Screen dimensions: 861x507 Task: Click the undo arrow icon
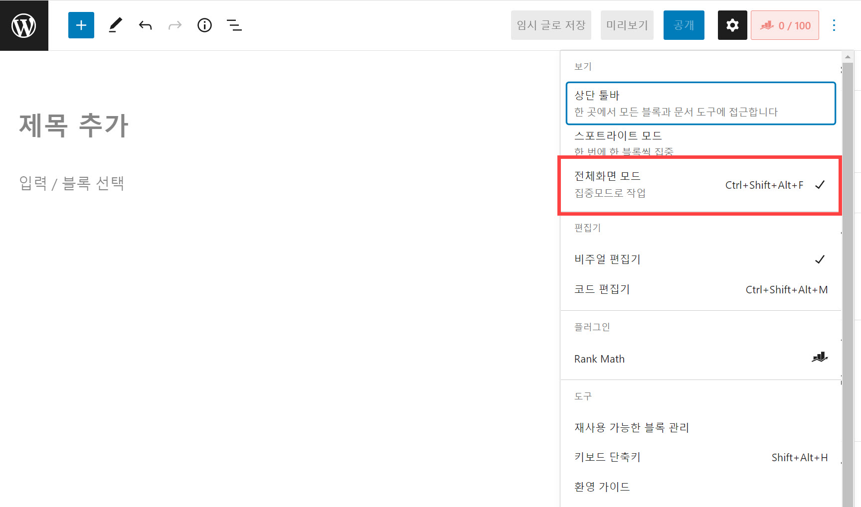point(145,25)
